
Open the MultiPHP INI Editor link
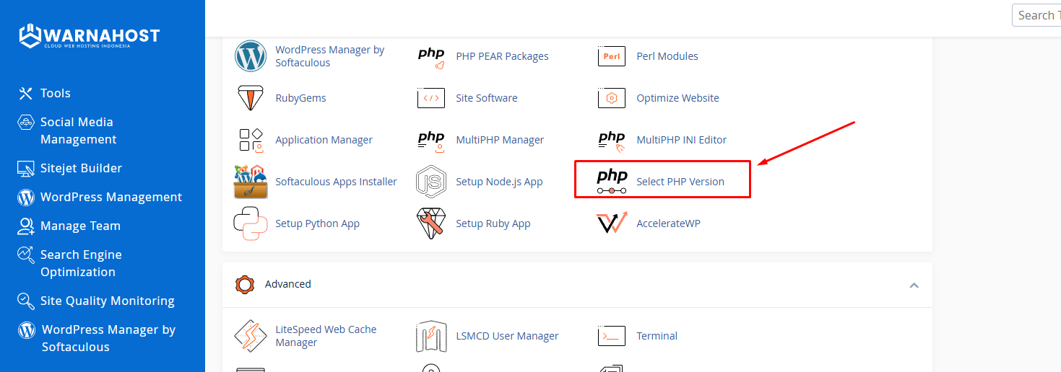coord(681,140)
